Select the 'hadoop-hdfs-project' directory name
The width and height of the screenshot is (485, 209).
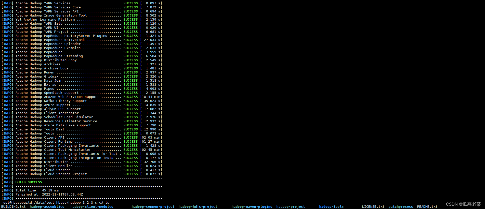198,207
